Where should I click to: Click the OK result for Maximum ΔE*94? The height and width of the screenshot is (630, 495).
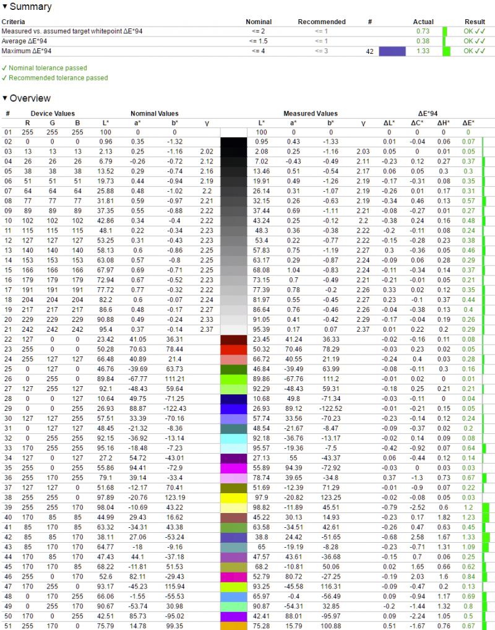475,51
